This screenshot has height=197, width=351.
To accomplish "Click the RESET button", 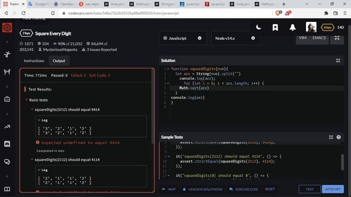I will click(x=270, y=189).
